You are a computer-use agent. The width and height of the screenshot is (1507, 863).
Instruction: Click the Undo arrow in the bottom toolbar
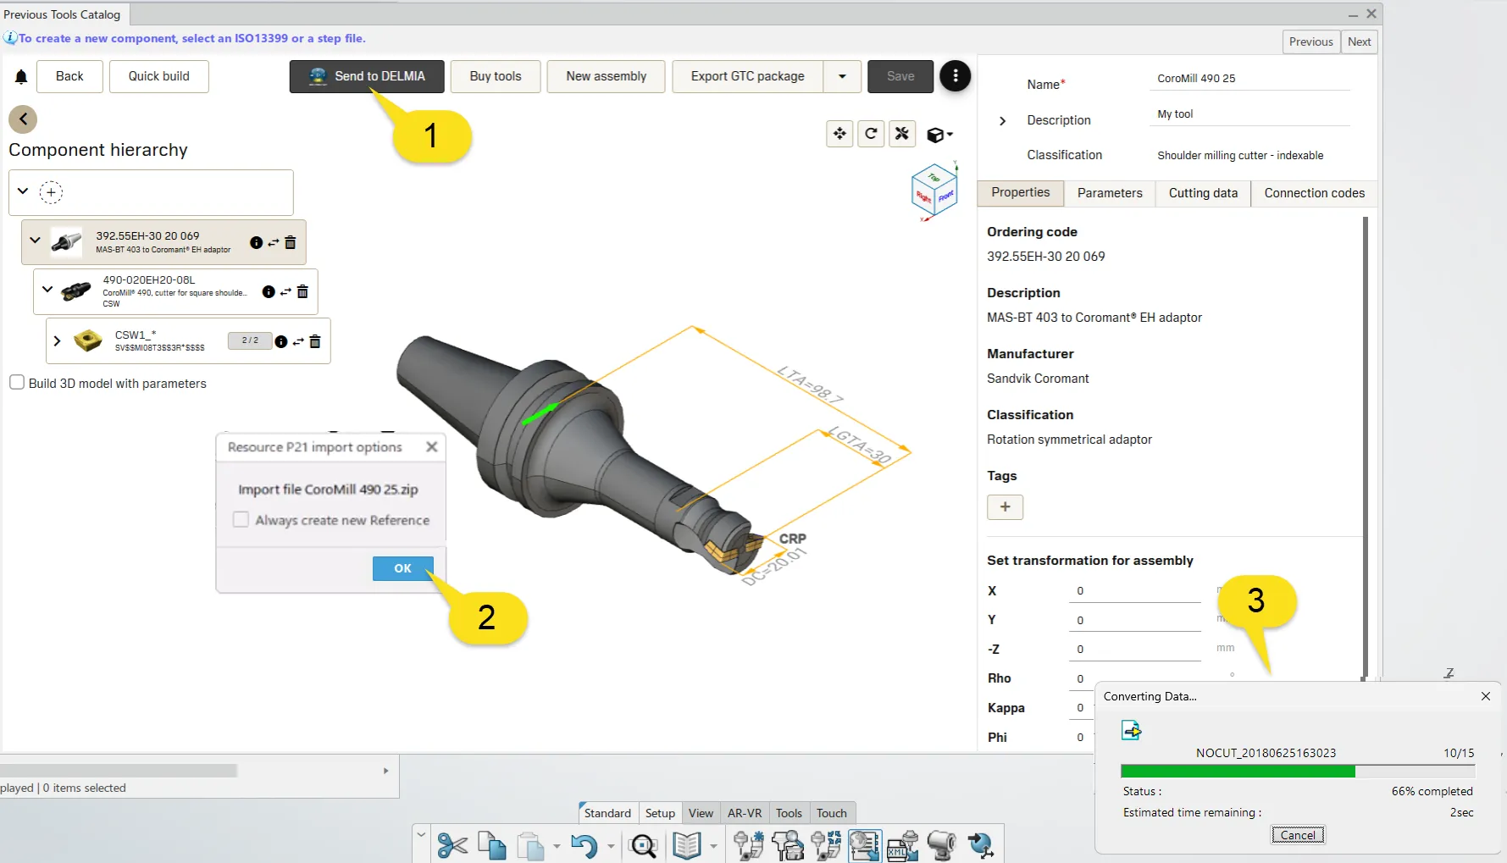pyautogui.click(x=583, y=845)
